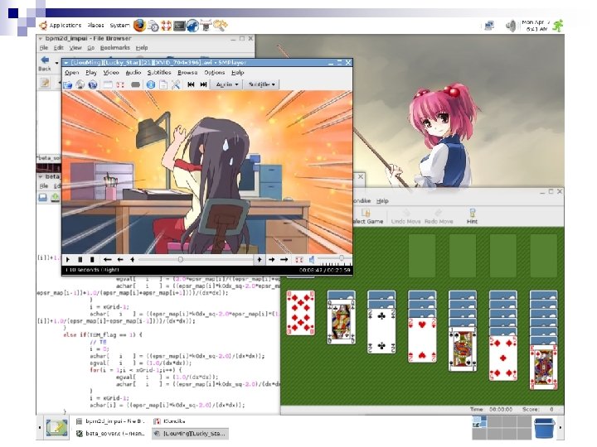Open Back history dropdown arrow in File Browser
597x447 pixels.
[56, 63]
